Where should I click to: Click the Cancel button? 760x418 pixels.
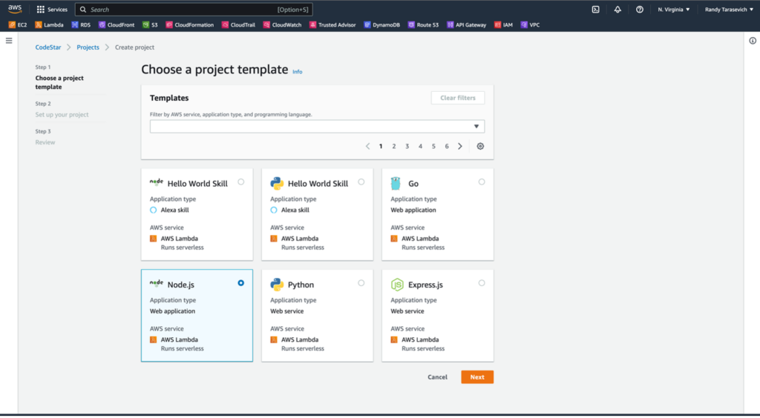pyautogui.click(x=437, y=377)
